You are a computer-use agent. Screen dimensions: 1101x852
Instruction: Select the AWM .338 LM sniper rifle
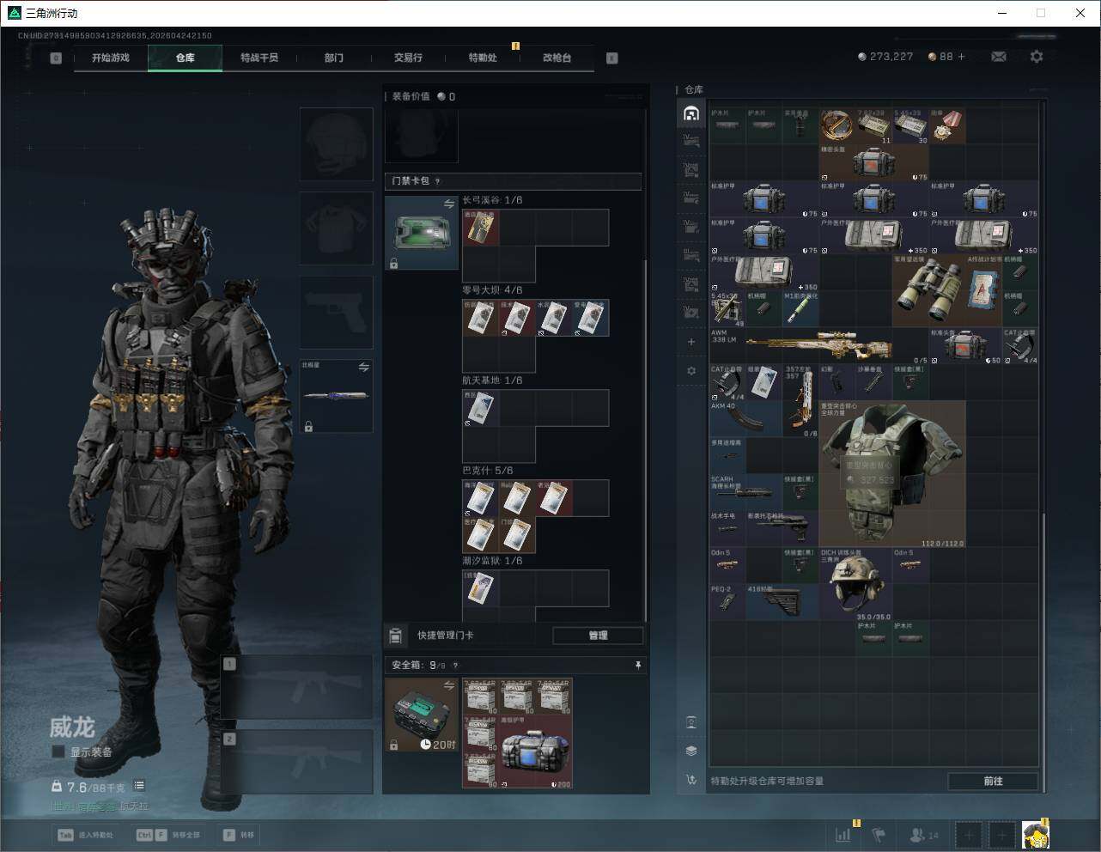pos(819,345)
